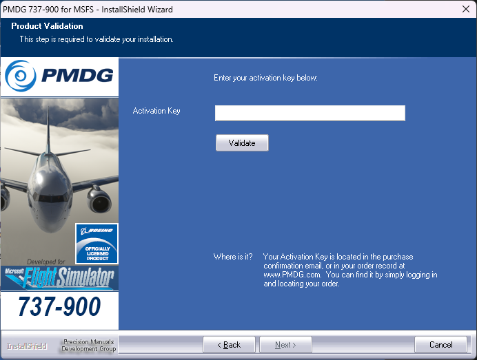This screenshot has width=477, height=360.
Task: Click the PMDG swirl logo
Action: (x=21, y=76)
